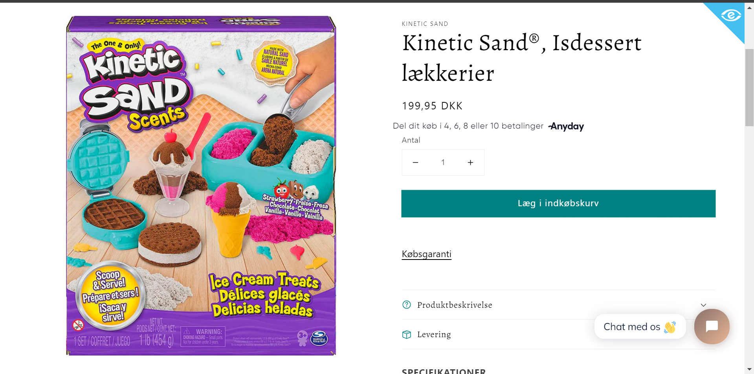Click the scrollbar up arrow
The height and width of the screenshot is (374, 754).
[x=749, y=7]
